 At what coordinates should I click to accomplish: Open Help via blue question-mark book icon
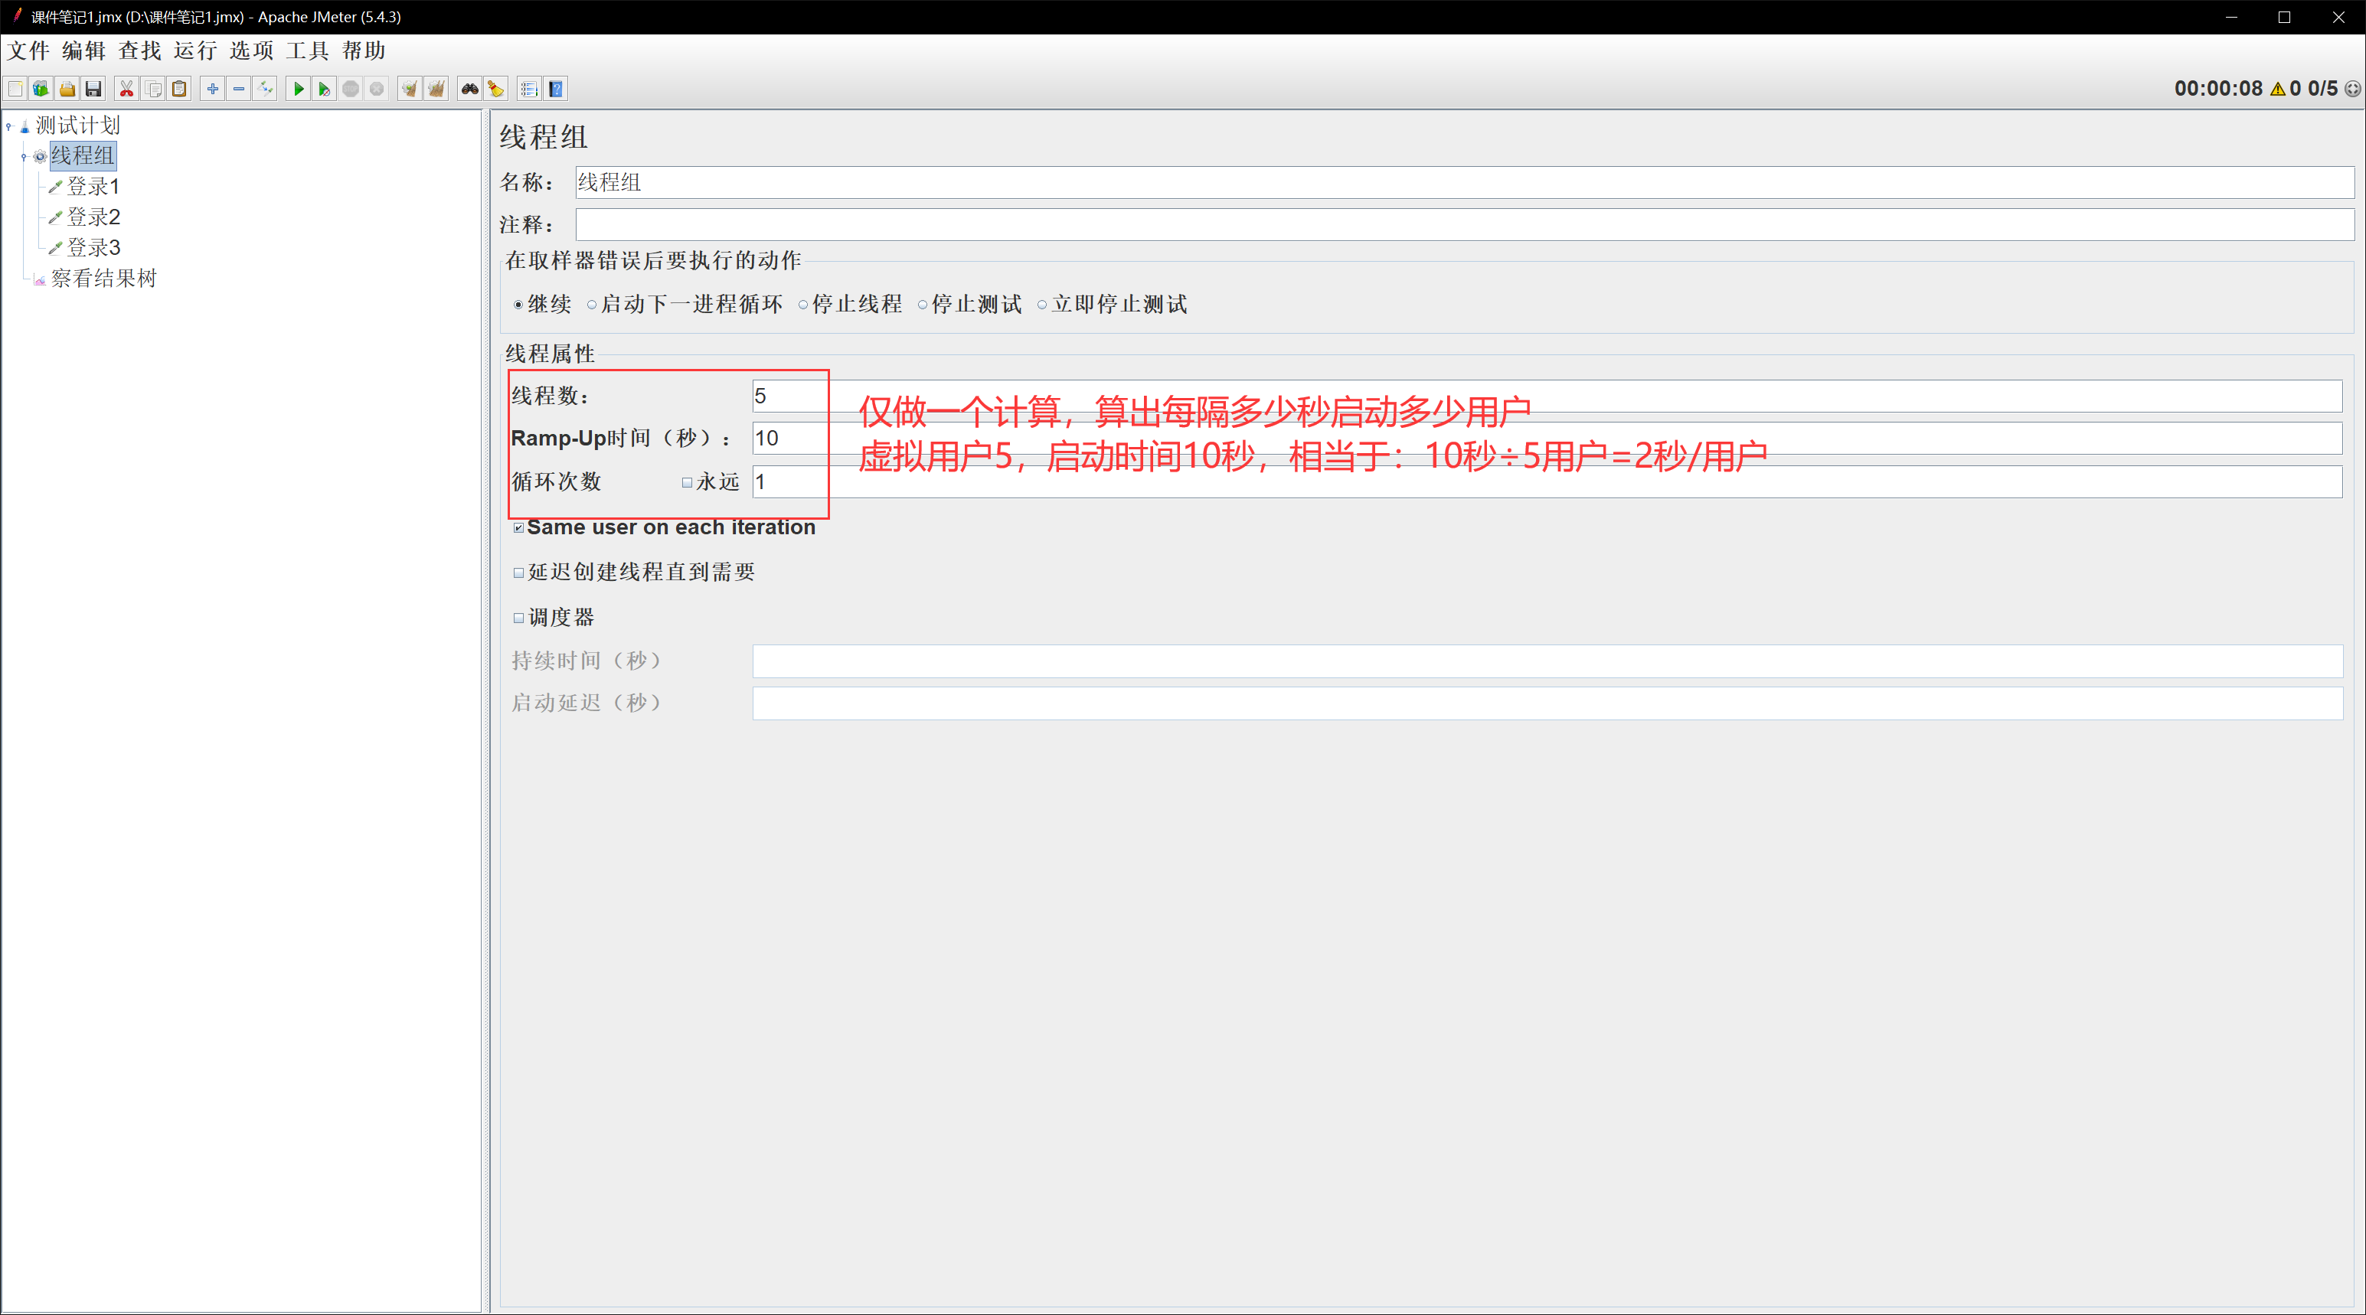click(556, 89)
